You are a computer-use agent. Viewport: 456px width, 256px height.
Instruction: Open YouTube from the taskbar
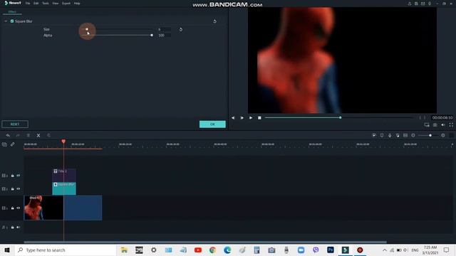click(x=198, y=250)
